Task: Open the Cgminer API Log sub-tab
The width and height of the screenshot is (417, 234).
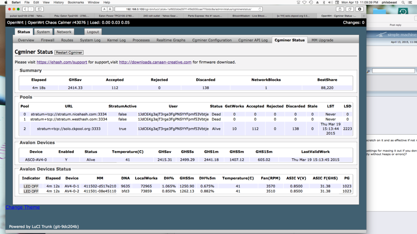Action: tap(253, 40)
